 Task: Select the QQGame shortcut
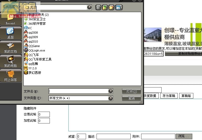[x=32, y=46]
